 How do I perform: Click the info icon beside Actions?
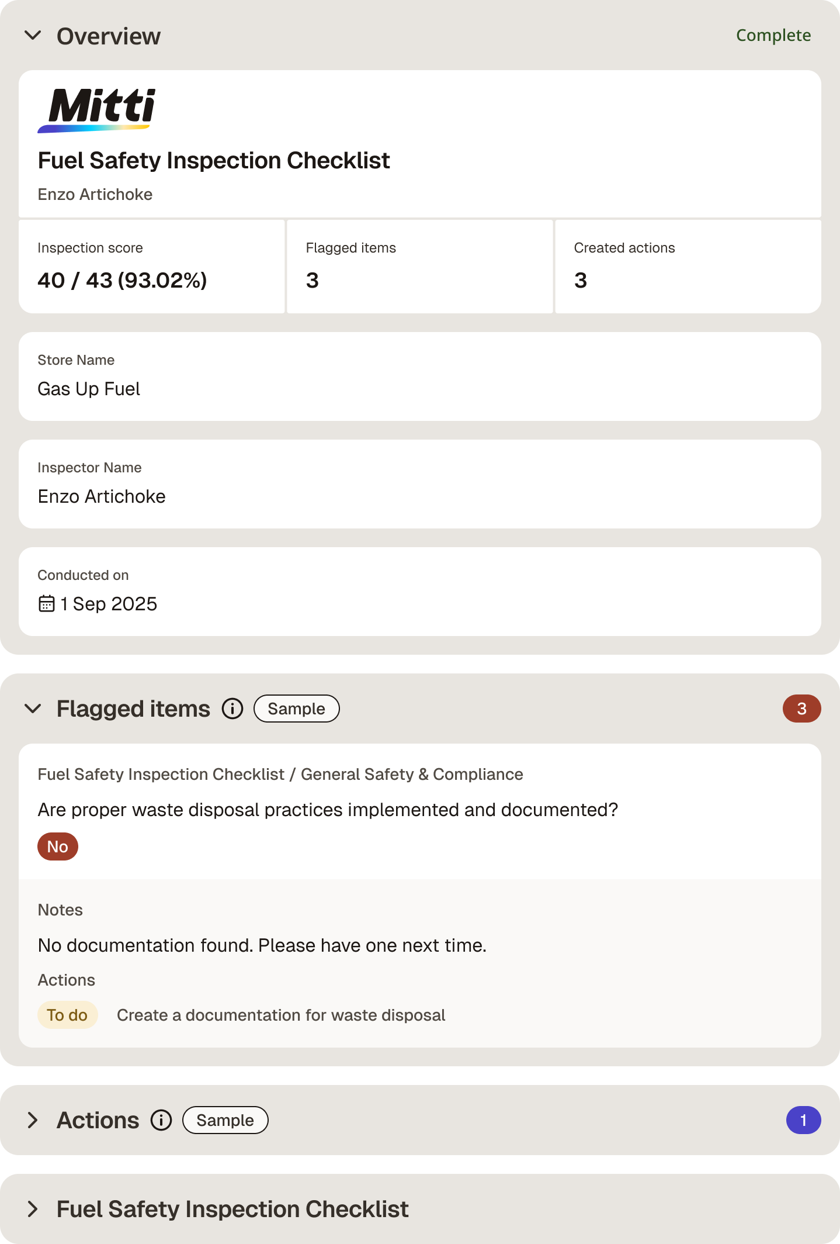coord(161,1120)
